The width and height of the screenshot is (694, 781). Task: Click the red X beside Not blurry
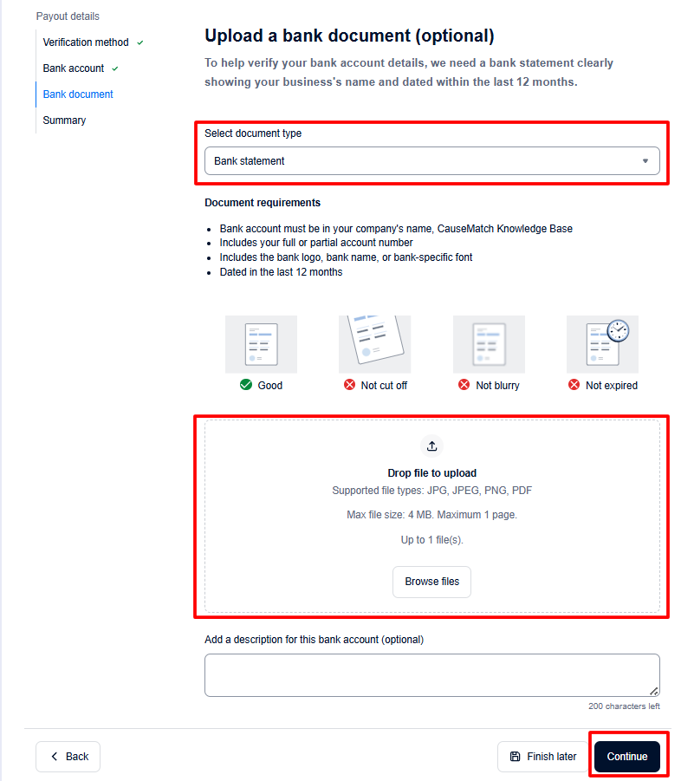tap(464, 385)
